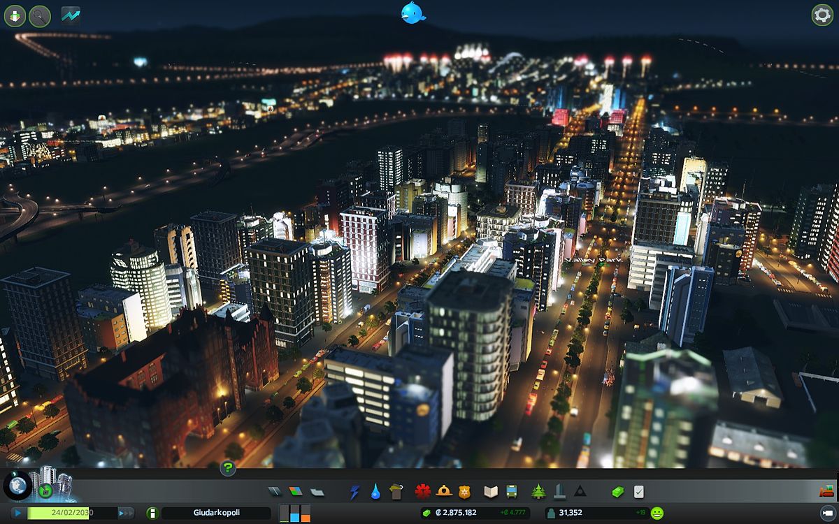The height and width of the screenshot is (524, 839).
Task: Click the money balance ₡ 2.875.182
Action: [x=456, y=513]
